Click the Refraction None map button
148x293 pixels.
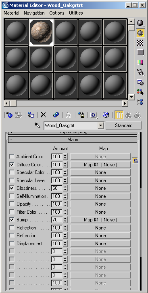tap(100, 236)
